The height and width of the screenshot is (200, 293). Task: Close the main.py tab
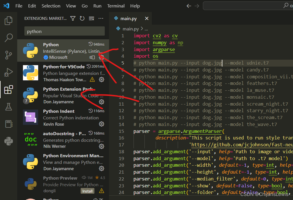[147, 18]
